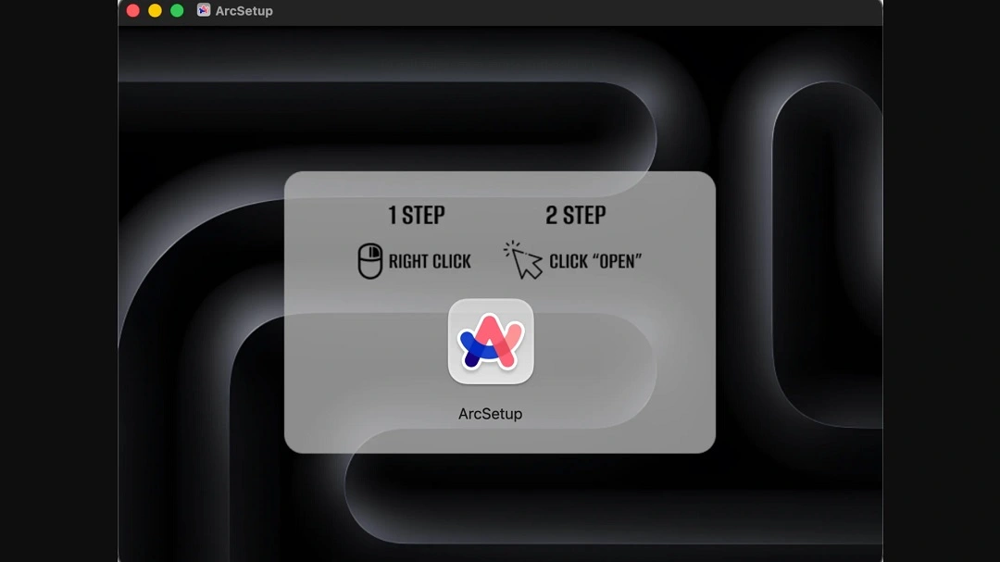Minimize the ArcSetup window
This screenshot has height=562, width=1000.
pyautogui.click(x=155, y=10)
